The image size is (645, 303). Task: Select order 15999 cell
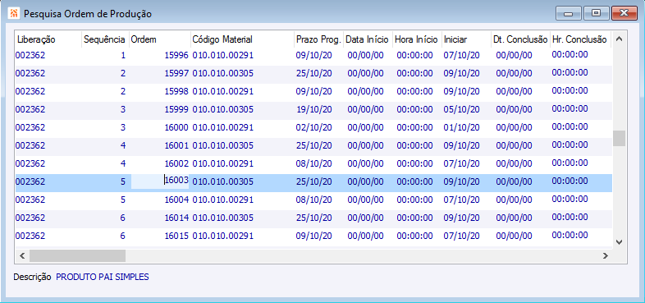click(159, 109)
